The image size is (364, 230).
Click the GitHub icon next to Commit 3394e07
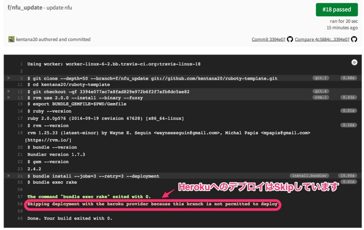coord(290,39)
